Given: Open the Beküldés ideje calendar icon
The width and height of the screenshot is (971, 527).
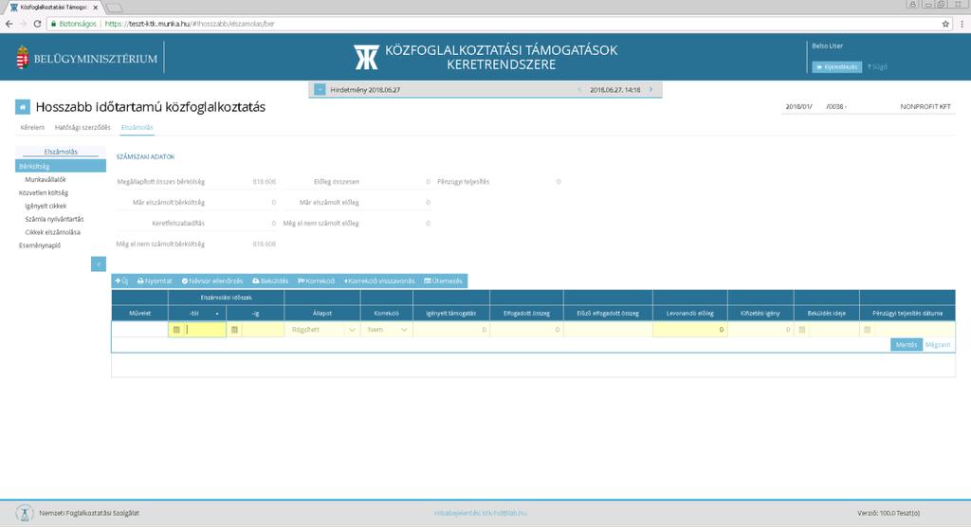Looking at the screenshot, I should click(x=802, y=330).
